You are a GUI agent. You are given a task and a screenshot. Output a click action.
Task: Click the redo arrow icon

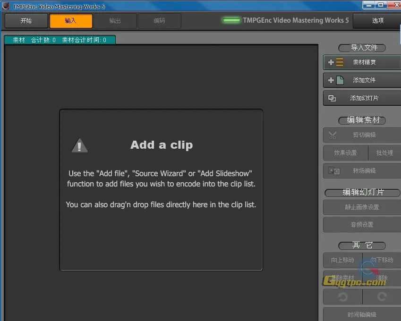[x=382, y=296]
